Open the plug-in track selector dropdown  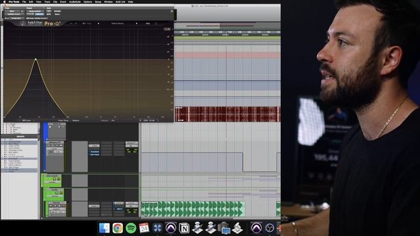click(12, 11)
